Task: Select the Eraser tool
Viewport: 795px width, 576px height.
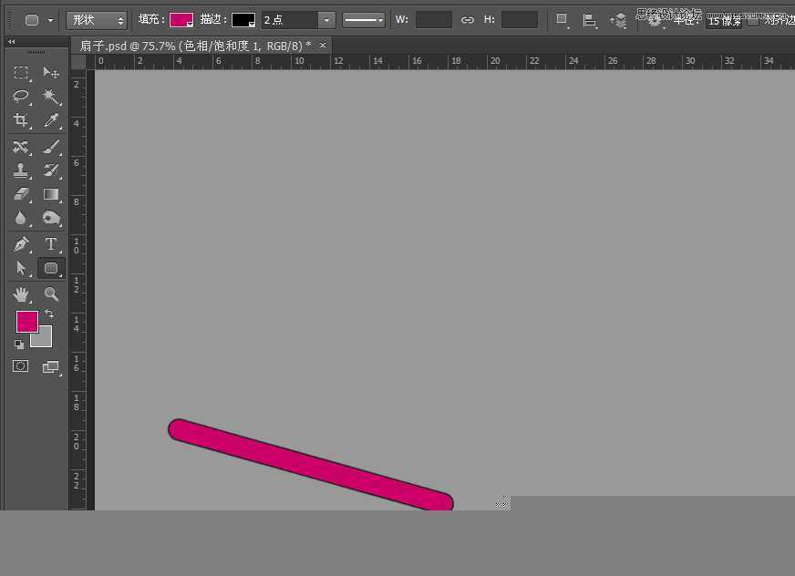Action: pos(21,194)
